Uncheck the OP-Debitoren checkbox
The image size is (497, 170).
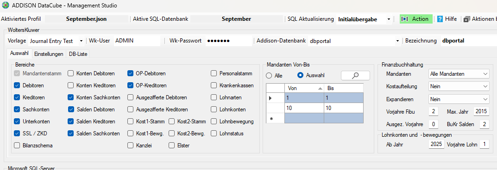pyautogui.click(x=130, y=73)
